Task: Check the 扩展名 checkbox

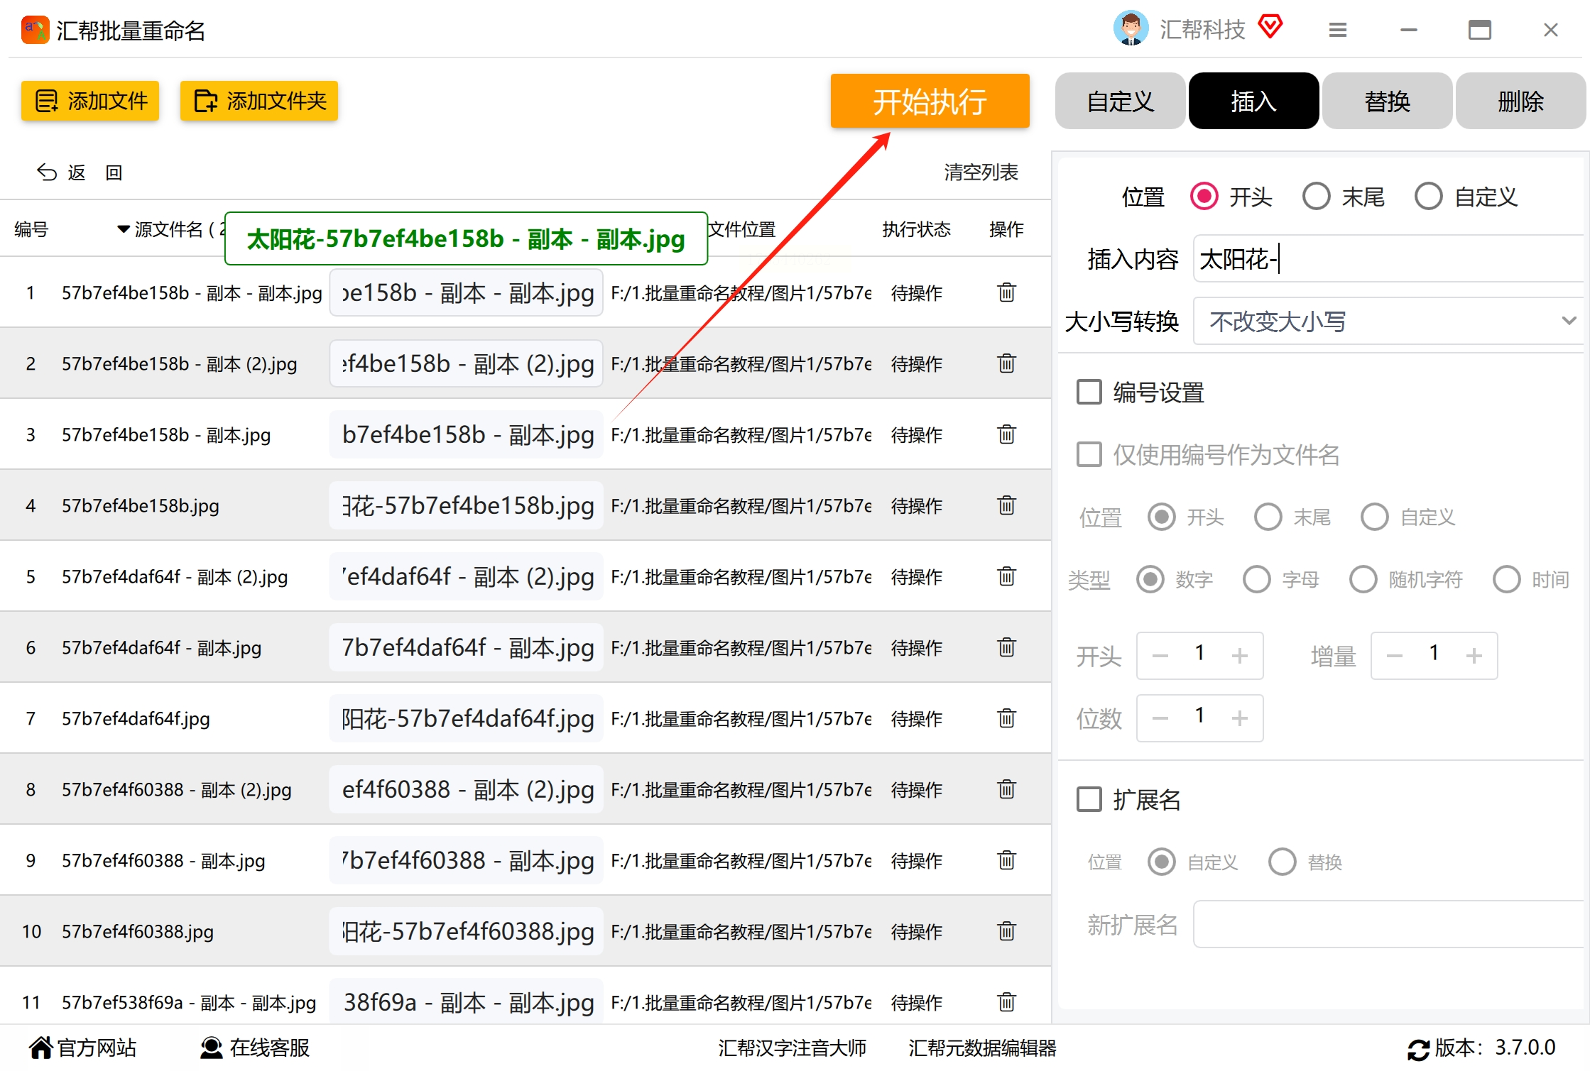Action: click(x=1089, y=799)
